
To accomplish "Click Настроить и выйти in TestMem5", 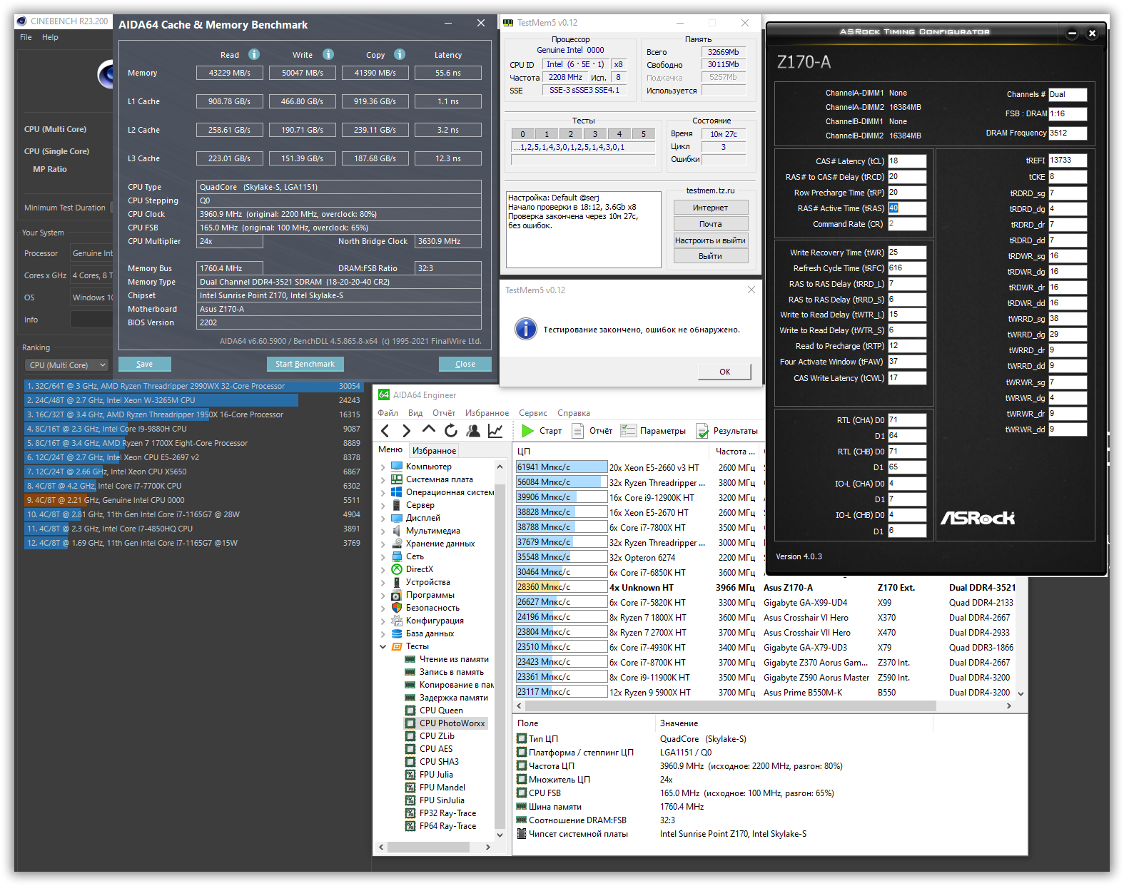I will click(x=711, y=240).
